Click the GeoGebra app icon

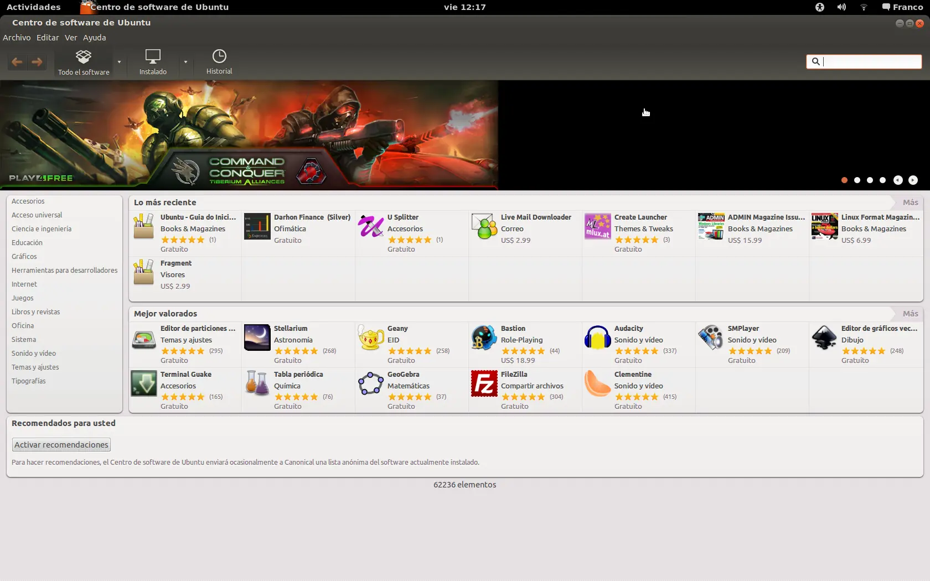[370, 383]
